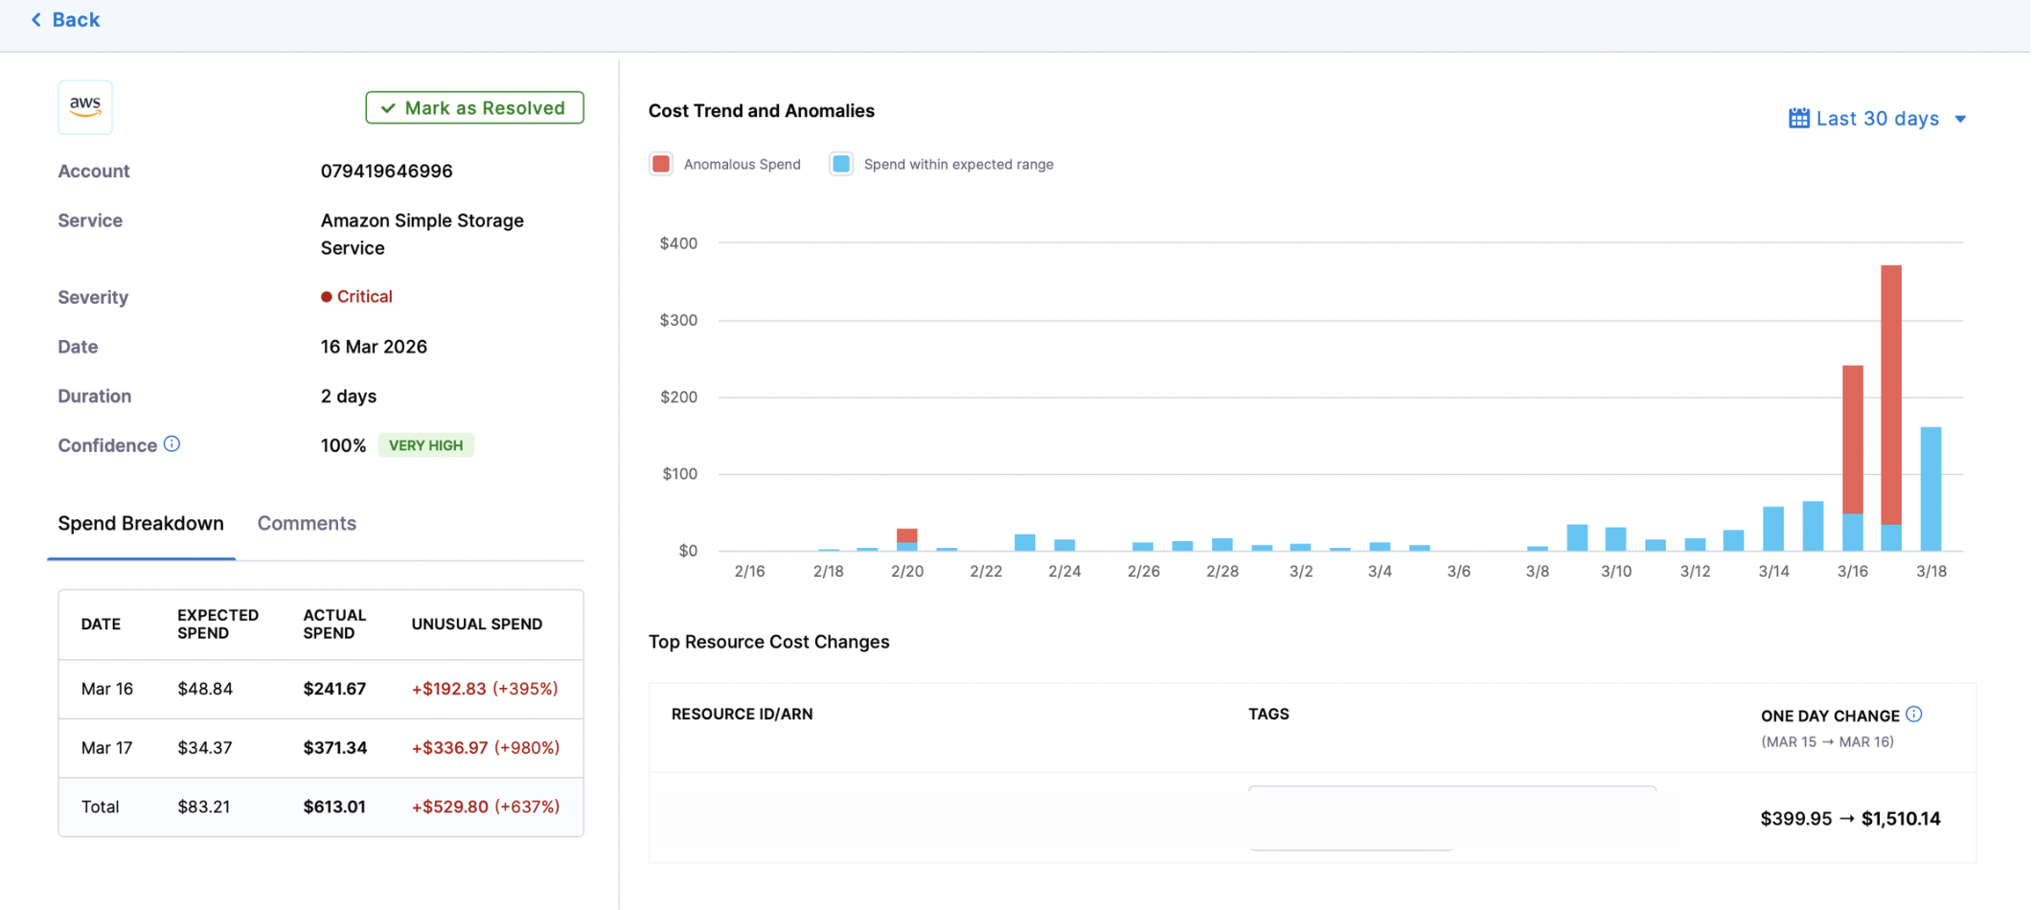
Task: Click the One Day Change info icon
Action: [1913, 715]
